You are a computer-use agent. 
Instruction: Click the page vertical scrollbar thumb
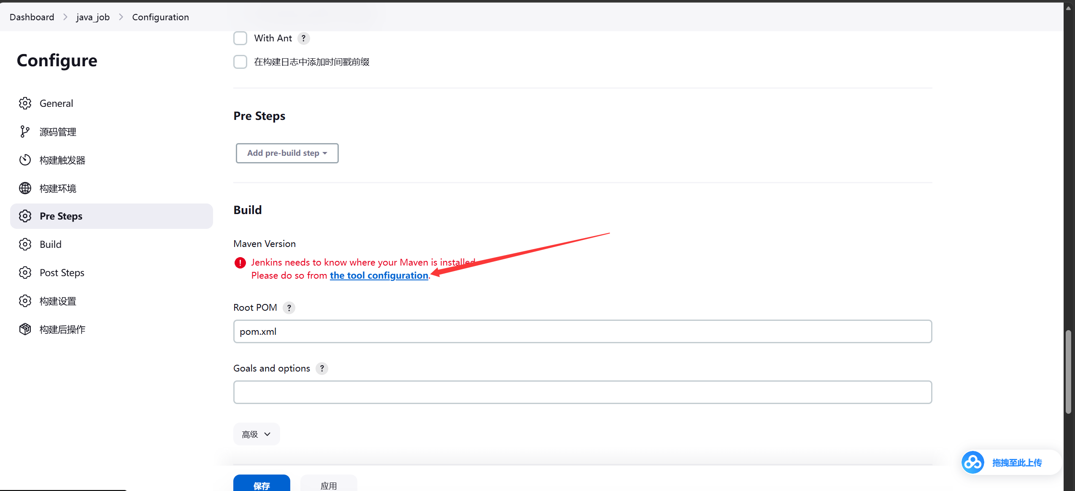click(1069, 372)
